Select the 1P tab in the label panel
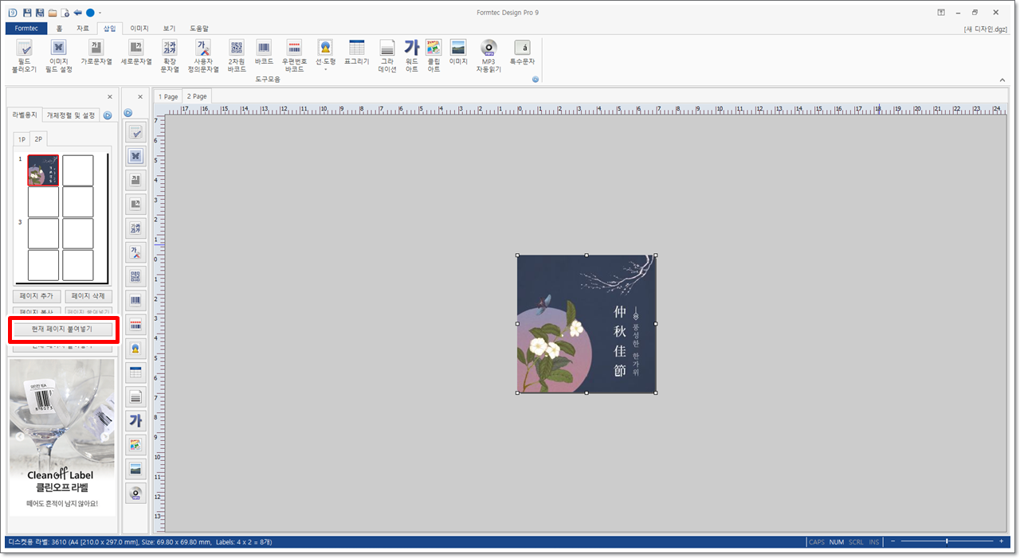The width and height of the screenshot is (1020, 558). point(22,139)
